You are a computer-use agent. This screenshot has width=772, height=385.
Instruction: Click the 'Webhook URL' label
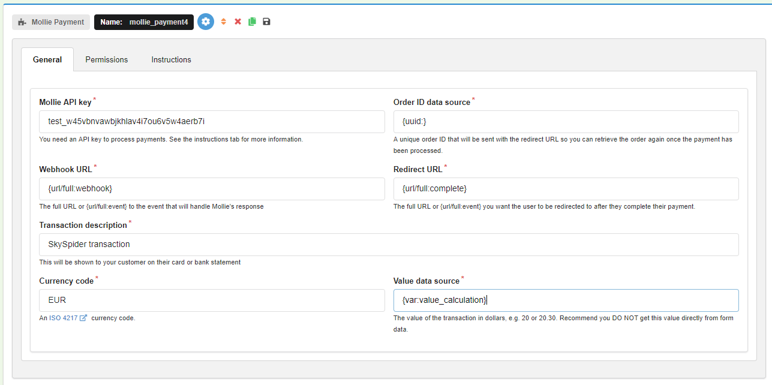(x=66, y=170)
